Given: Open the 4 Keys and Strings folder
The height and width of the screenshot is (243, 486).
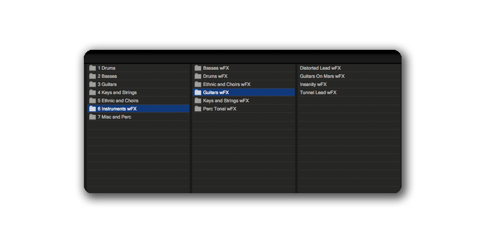Looking at the screenshot, I should (117, 92).
